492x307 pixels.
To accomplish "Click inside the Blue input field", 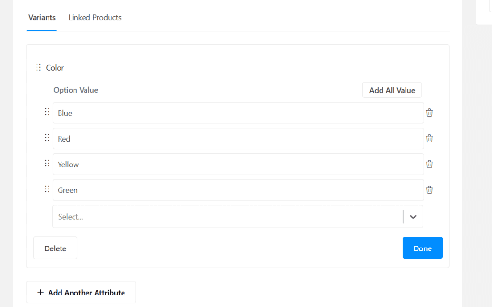I will (192, 113).
